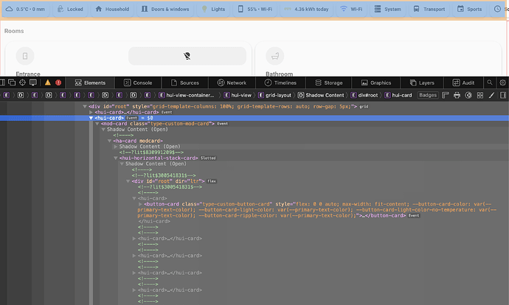Collapse the mod-card element node
509x305 pixels.
pyautogui.click(x=98, y=123)
